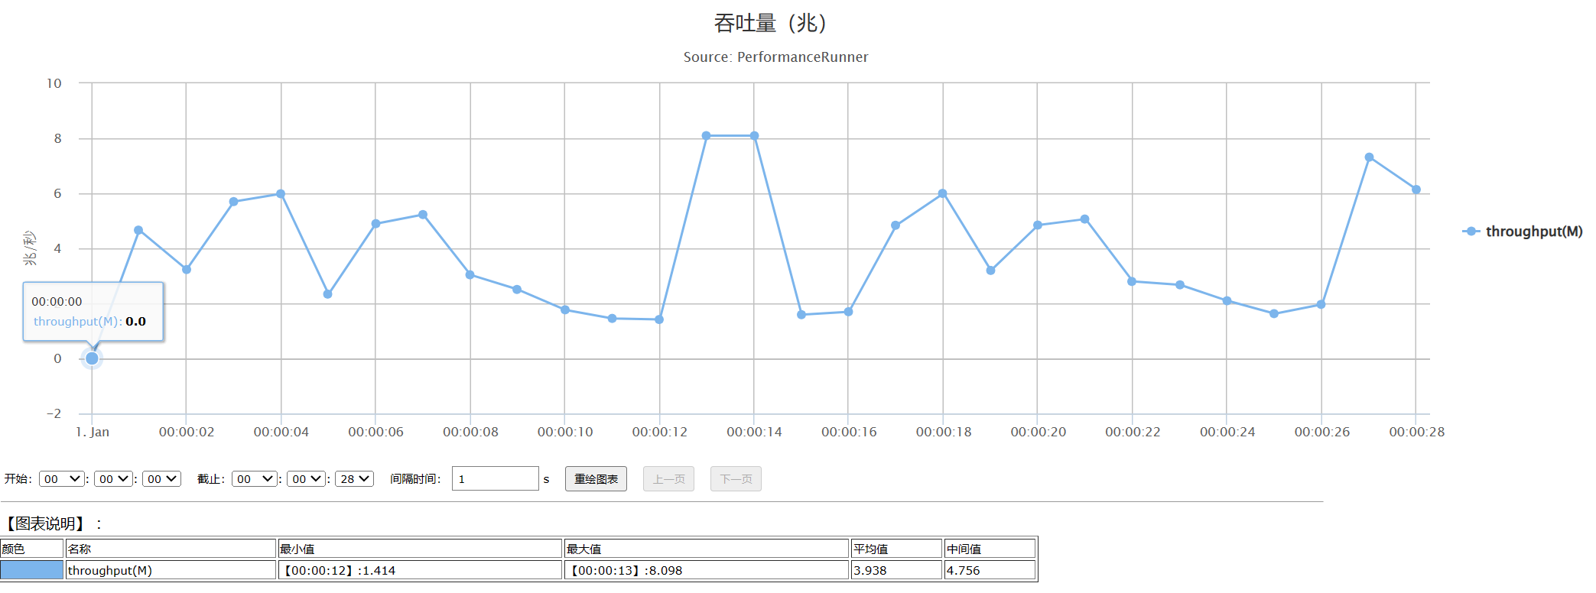The width and height of the screenshot is (1596, 593).
Task: Click the 平均值 column header
Action: coord(896,549)
